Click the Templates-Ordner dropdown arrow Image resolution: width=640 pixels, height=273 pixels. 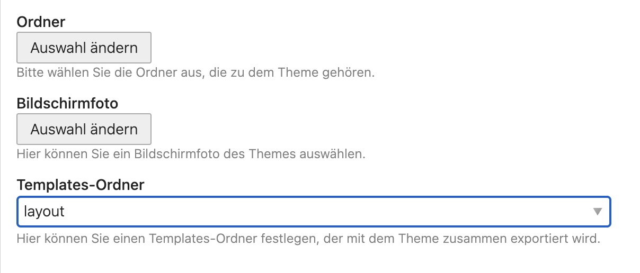[x=598, y=212]
